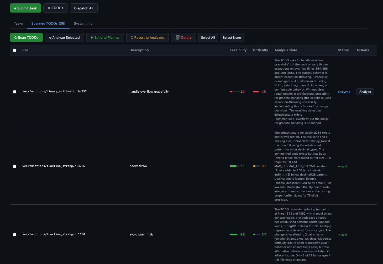Click feasibility bar showing 7.5 for decimal256 row

234,166
